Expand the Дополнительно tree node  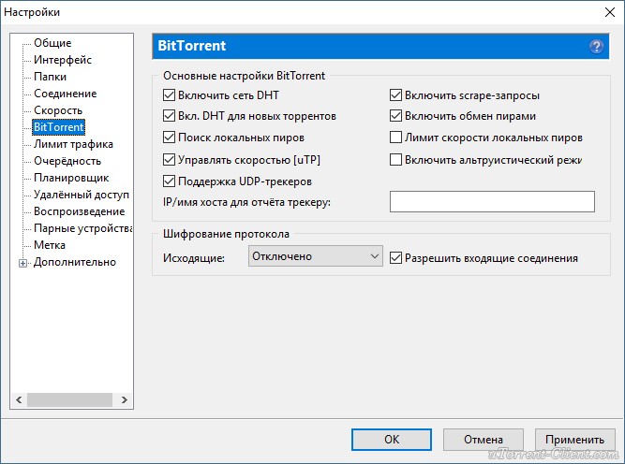[x=23, y=263]
